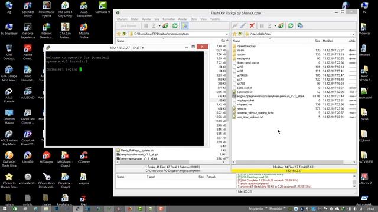Open the Camtasia 9 desktop shortcut
Image resolution: width=378 pixels, height=212 pixels.
(102, 8)
